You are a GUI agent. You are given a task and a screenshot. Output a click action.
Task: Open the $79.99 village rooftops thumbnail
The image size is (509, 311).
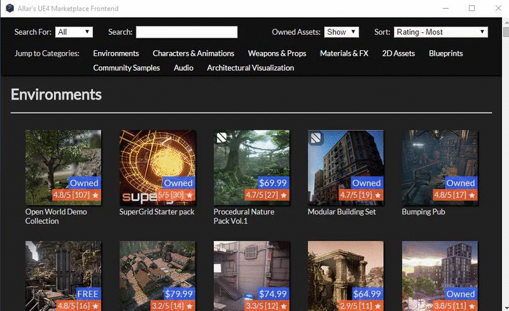point(157,275)
